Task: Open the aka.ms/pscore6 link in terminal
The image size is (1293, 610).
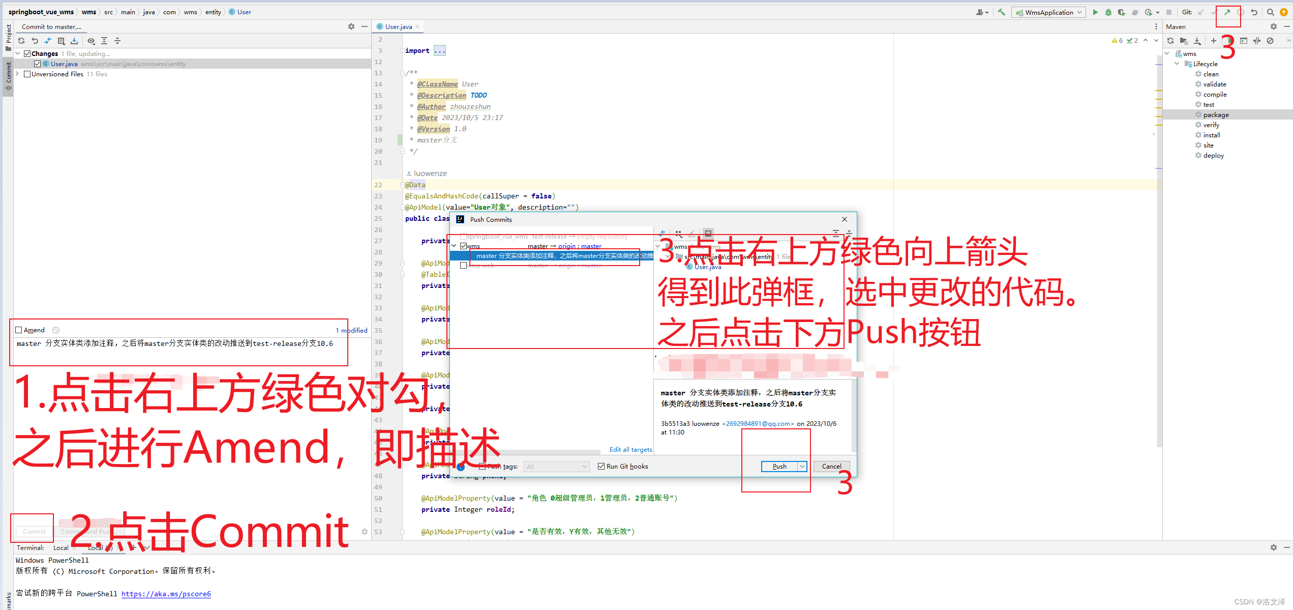Action: point(166,594)
